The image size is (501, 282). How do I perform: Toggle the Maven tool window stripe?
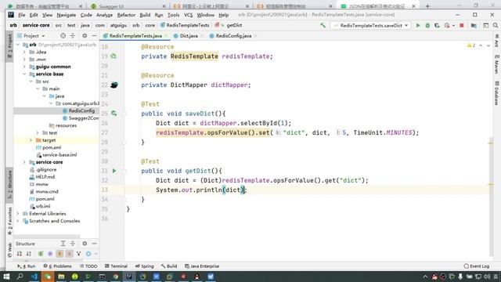(497, 65)
